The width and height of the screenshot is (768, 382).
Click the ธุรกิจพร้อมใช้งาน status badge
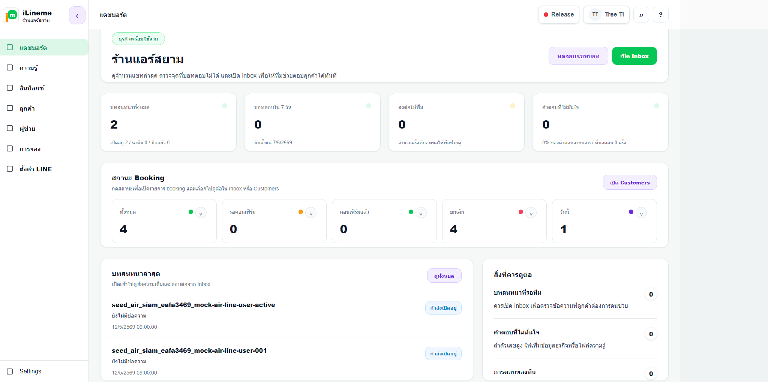138,39
